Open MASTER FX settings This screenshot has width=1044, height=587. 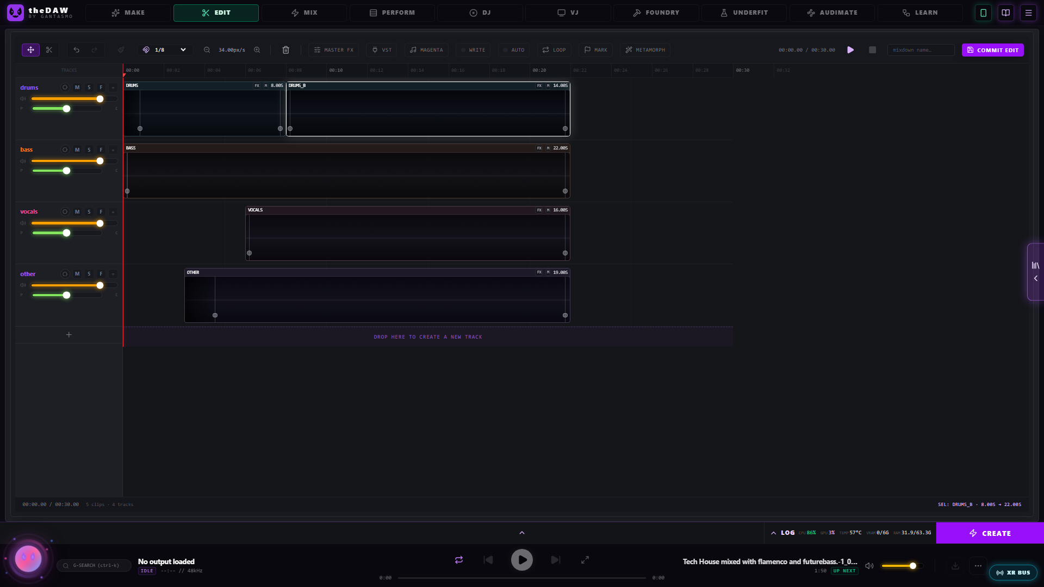[333, 50]
